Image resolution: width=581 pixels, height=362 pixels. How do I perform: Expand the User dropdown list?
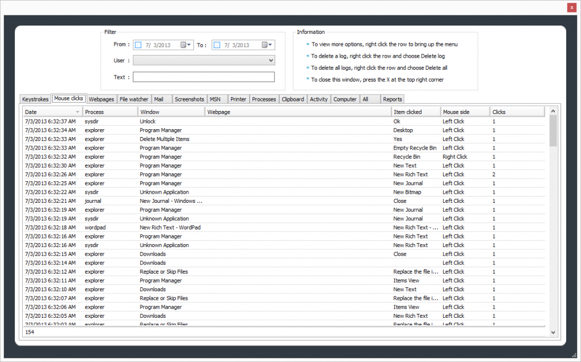click(271, 61)
